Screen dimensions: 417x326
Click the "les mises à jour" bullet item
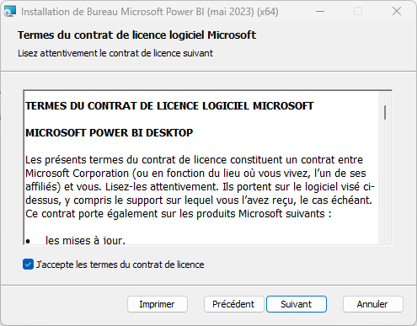click(85, 240)
